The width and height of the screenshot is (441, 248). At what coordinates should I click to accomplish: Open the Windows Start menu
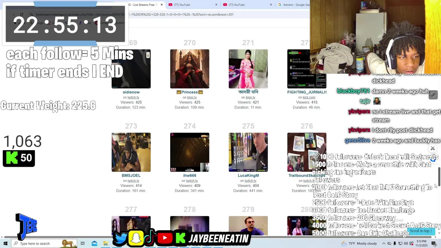coord(6,244)
